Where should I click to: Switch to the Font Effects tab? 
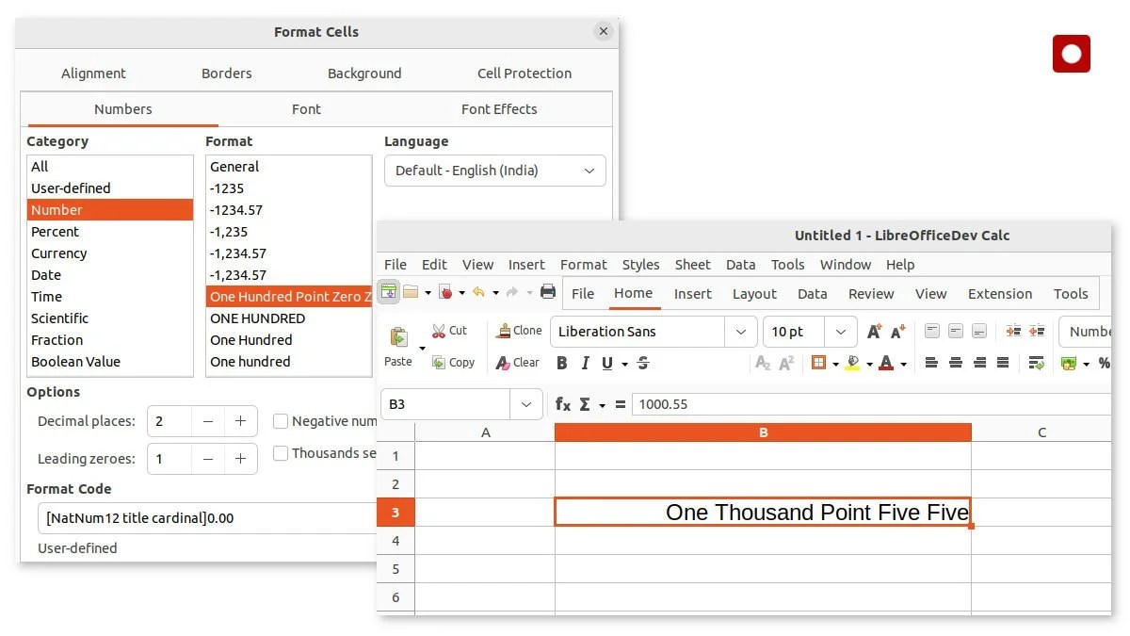click(498, 108)
